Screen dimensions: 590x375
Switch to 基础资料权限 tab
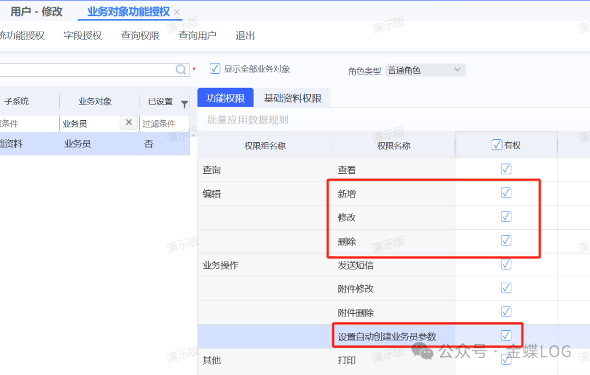(x=292, y=98)
